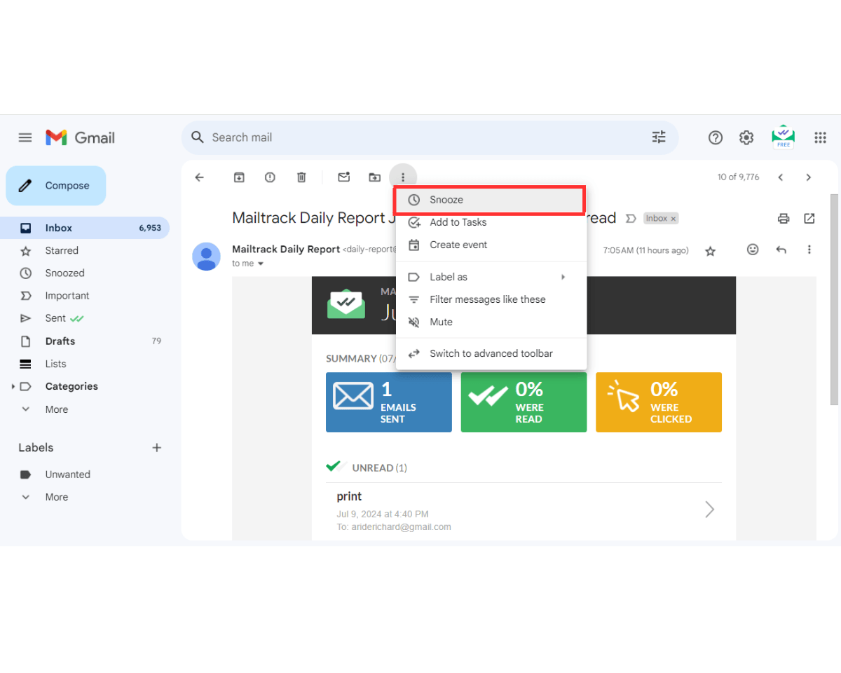The height and width of the screenshot is (673, 841).
Task: Click the 0% Were Read tile
Action: pyautogui.click(x=524, y=402)
